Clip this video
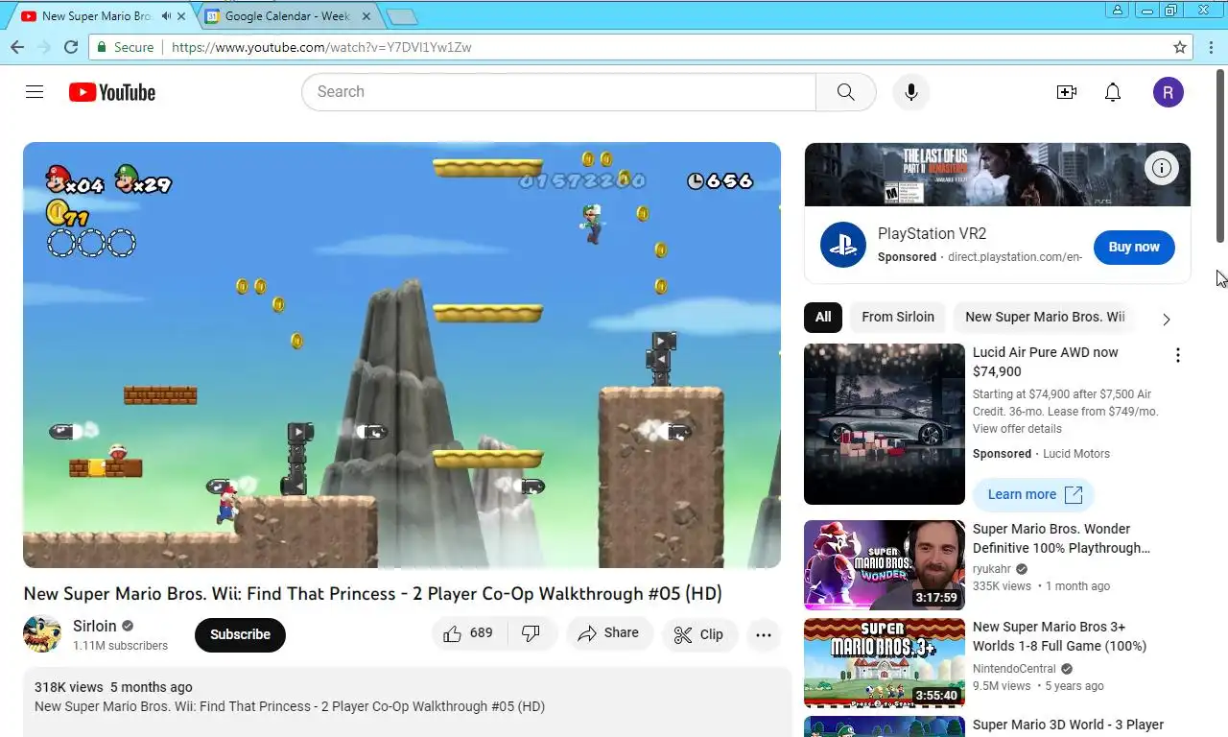Viewport: 1228px width, 737px height. click(x=699, y=634)
